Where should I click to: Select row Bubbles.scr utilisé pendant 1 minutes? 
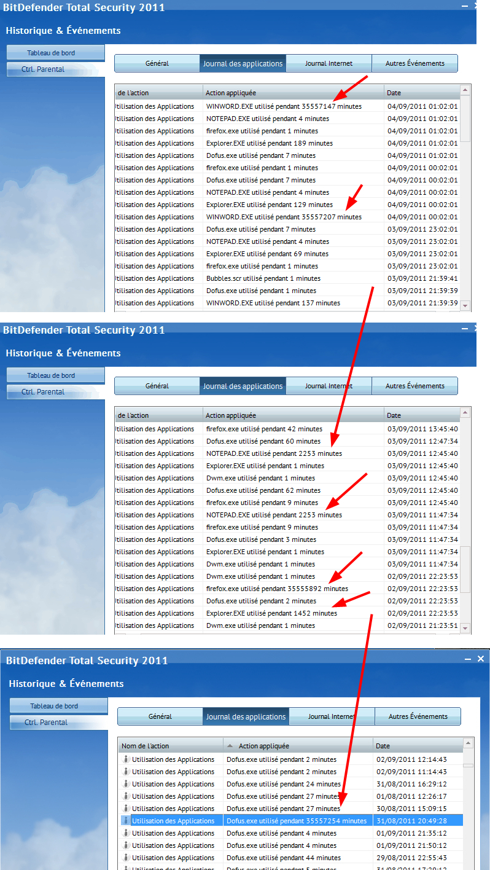[287, 278]
